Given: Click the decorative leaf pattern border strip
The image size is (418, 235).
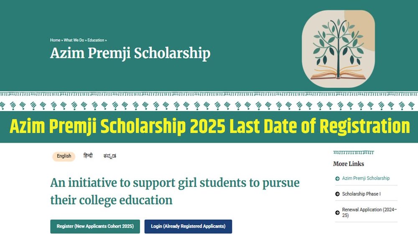Looking at the screenshot, I should pos(209,106).
